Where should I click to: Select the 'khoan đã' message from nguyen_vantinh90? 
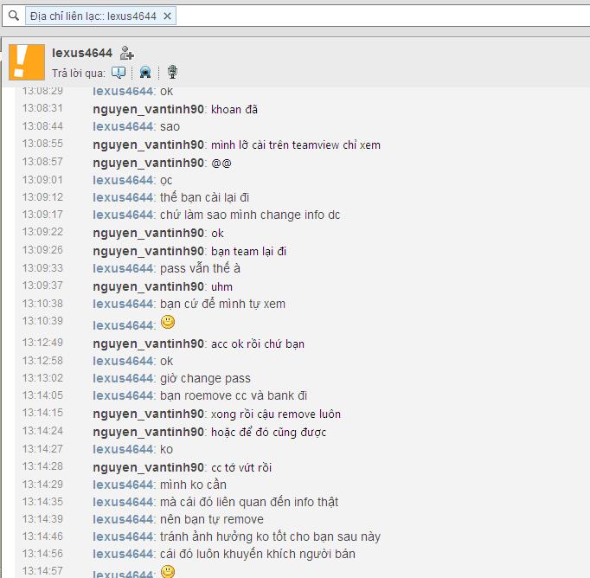click(234, 110)
